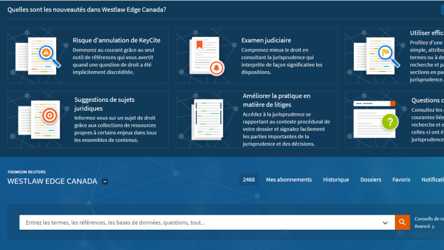Click the litigation practice document icon
Viewport: 444px width, 250px height.
pyautogui.click(x=208, y=119)
